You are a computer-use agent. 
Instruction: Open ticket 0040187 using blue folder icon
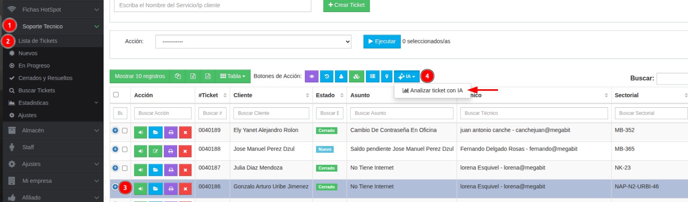[x=155, y=170]
